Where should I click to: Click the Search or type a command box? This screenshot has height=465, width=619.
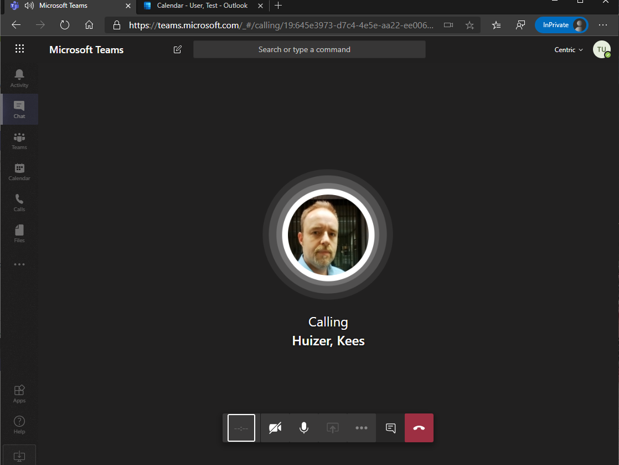[x=309, y=49]
